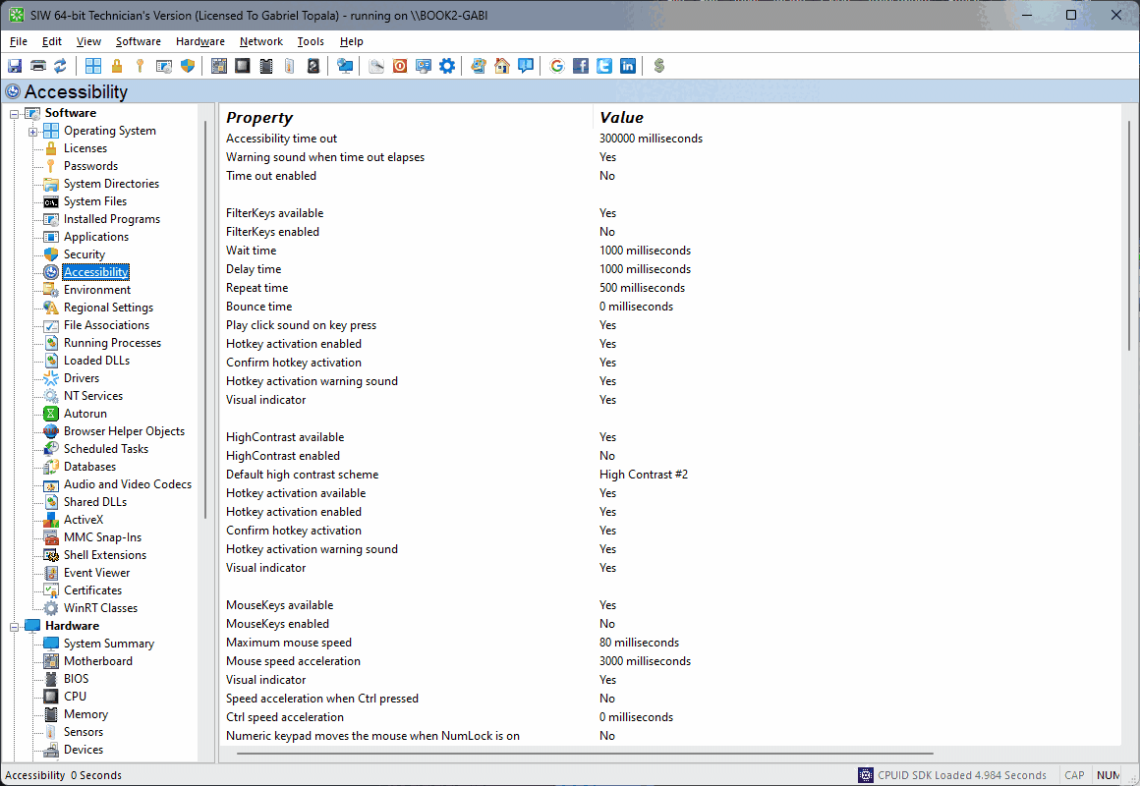Collapse the Software tree branch
Viewport: 1140px width, 786px height.
point(14,112)
